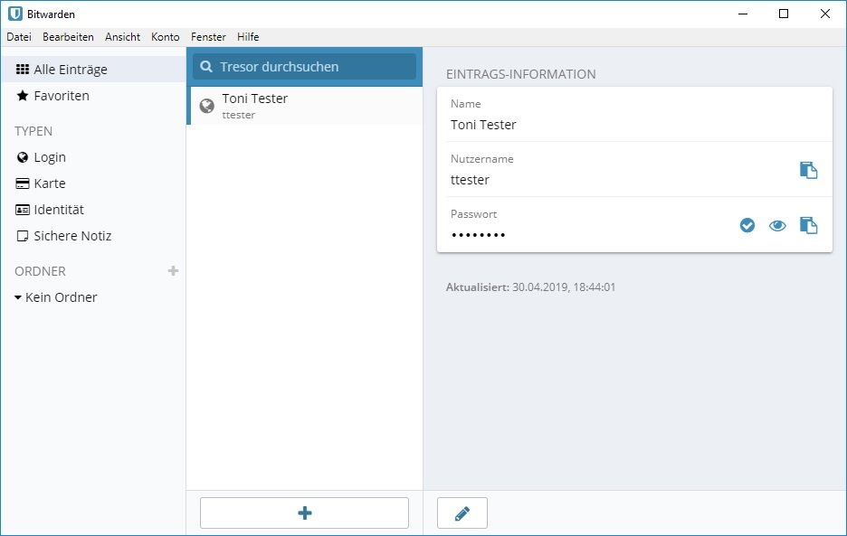The height and width of the screenshot is (536, 847).
Task: Copy the username with the clipboard icon
Action: tap(808, 170)
